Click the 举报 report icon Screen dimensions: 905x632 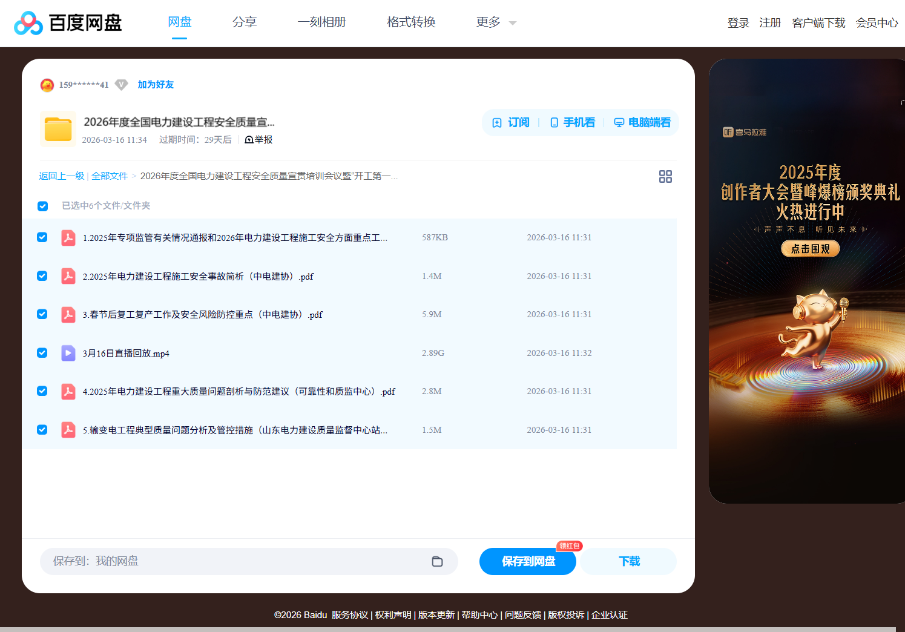[x=249, y=140]
